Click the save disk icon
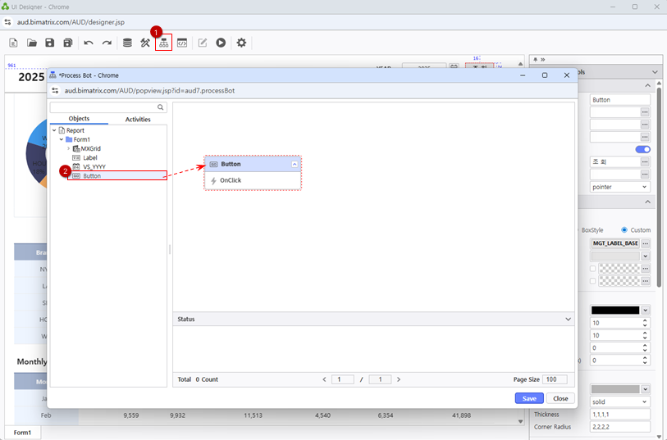Viewport: 667px width, 440px height. (50, 43)
